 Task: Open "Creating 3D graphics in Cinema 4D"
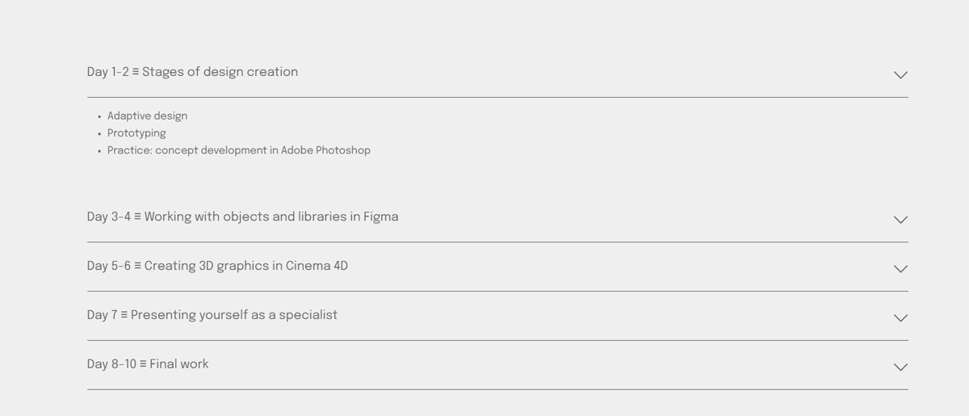246,266
